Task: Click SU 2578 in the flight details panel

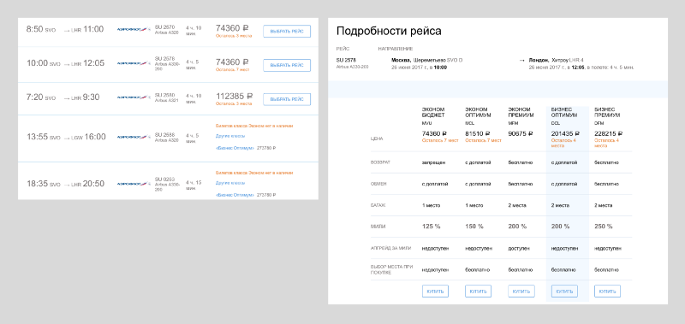Action: tap(346, 60)
